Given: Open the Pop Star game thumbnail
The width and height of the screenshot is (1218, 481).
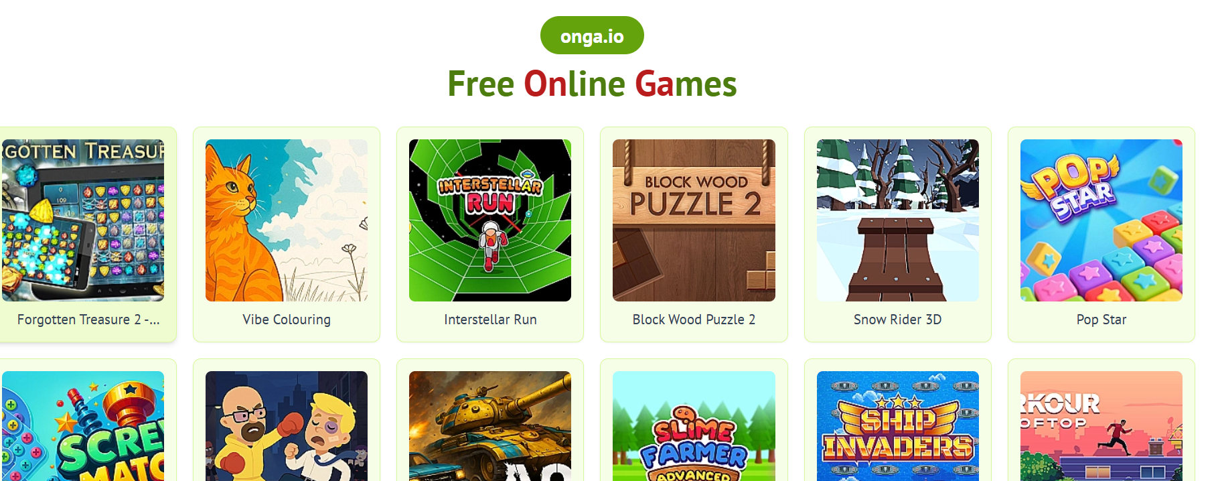Looking at the screenshot, I should [x=1101, y=220].
